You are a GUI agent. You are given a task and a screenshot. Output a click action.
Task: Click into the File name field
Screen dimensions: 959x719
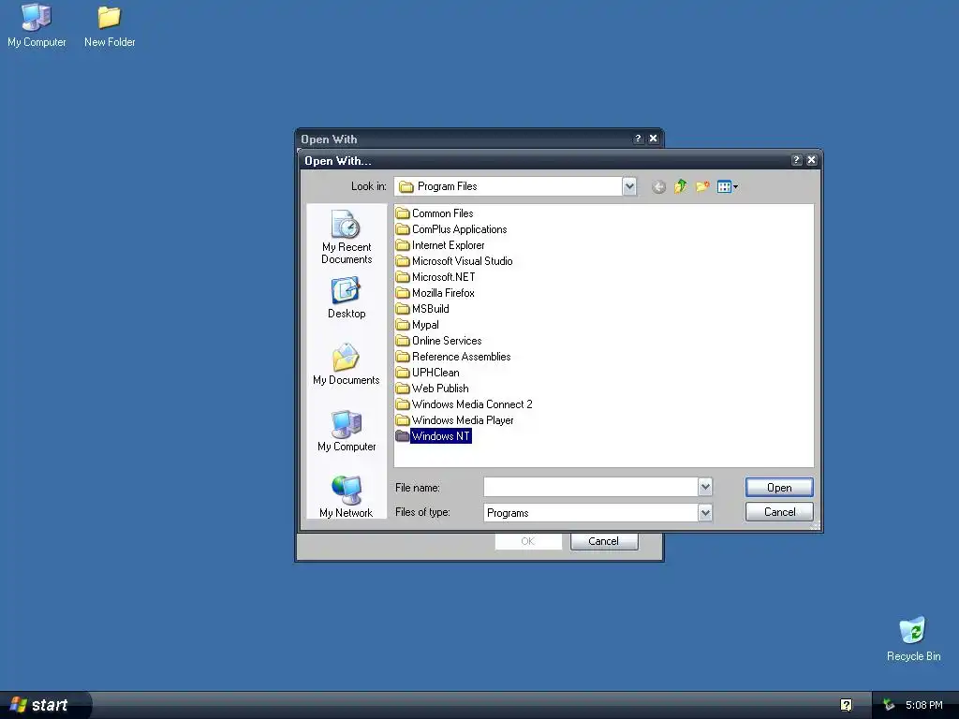tap(591, 487)
